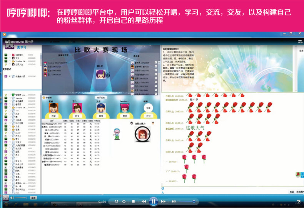Viewport: 304px width, 208px height.
Task: Click the Windows Start button
Action: (x=6, y=205)
